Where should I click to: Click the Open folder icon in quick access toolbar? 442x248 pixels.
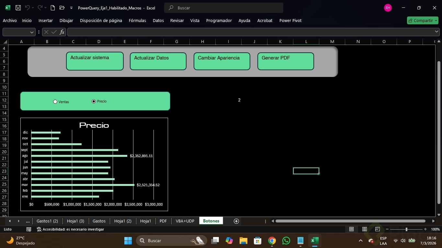tap(62, 8)
